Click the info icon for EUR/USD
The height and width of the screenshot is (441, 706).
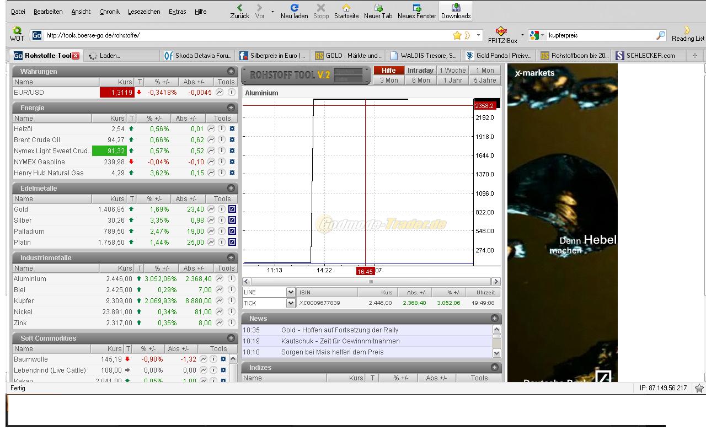coord(232,93)
